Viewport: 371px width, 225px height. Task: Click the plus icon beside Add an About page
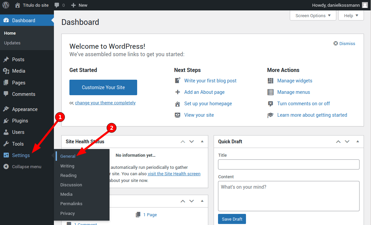click(178, 92)
